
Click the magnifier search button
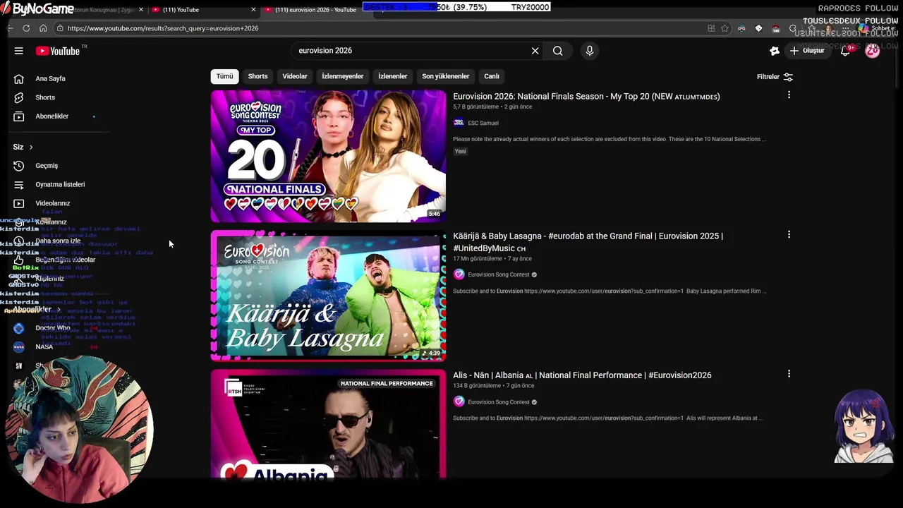pyautogui.click(x=557, y=51)
